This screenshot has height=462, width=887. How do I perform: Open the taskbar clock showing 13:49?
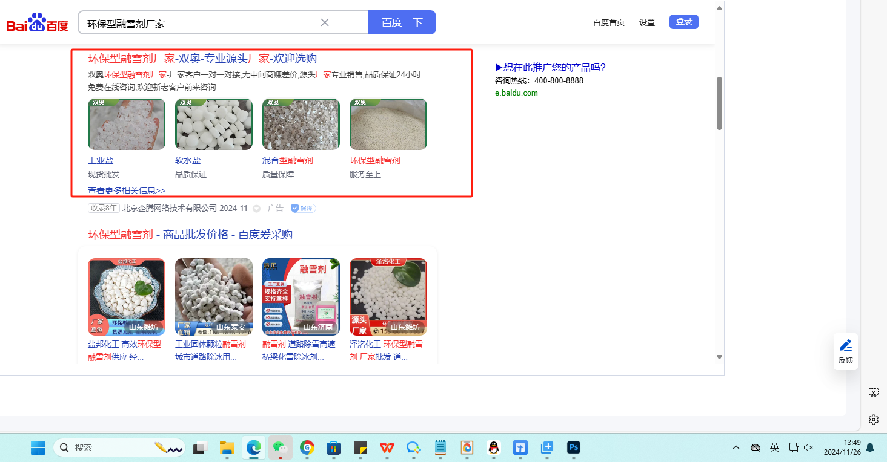coord(842,447)
